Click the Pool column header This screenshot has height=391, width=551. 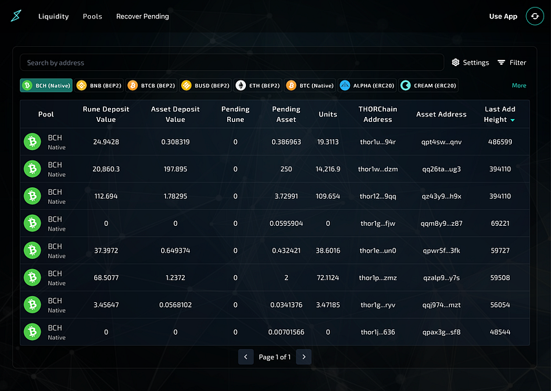(46, 114)
